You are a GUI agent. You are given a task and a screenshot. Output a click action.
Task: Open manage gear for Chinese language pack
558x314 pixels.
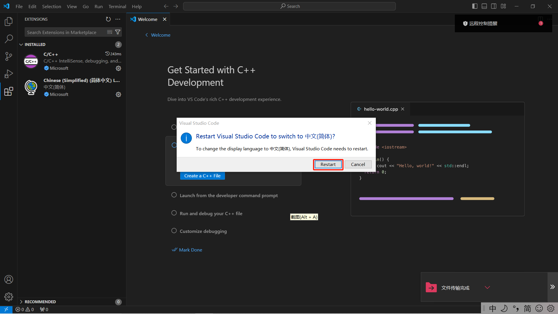pyautogui.click(x=118, y=94)
